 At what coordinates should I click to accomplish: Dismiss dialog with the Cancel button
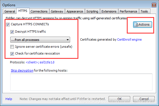(144, 99)
